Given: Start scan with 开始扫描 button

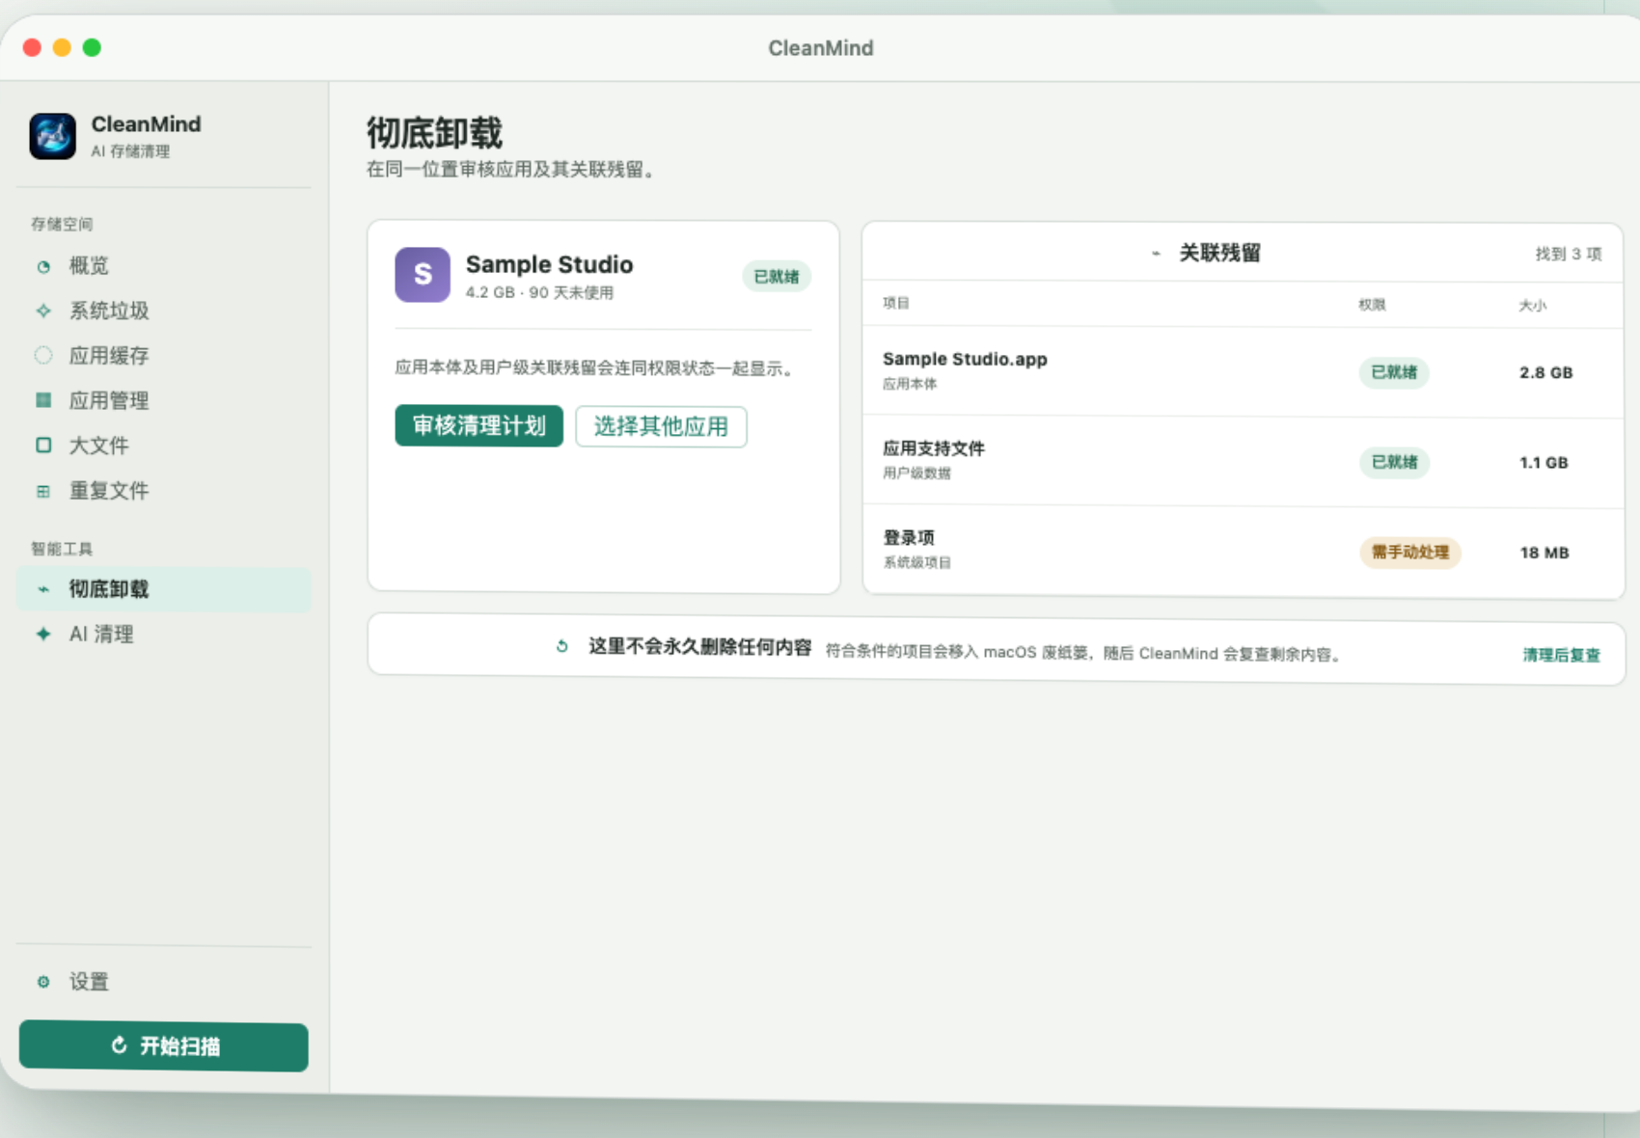Looking at the screenshot, I should coord(164,1046).
